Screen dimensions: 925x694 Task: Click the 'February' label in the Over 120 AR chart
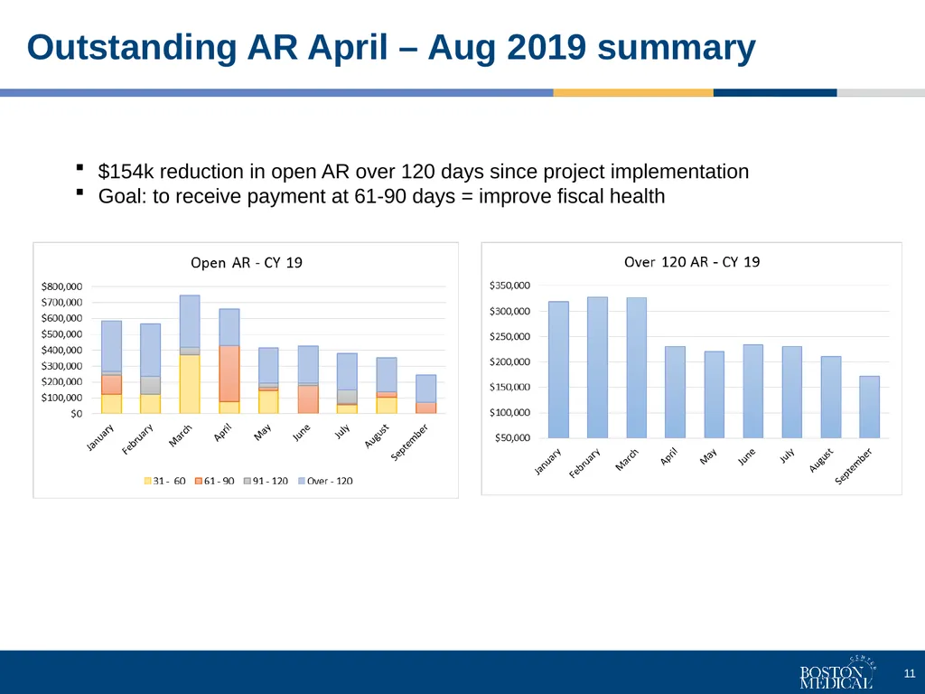click(x=584, y=463)
